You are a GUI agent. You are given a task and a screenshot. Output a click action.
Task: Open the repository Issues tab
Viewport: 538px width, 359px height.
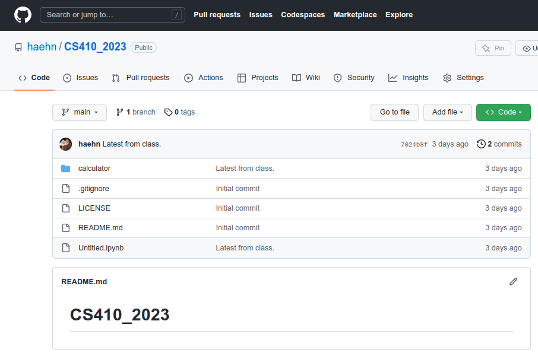point(80,78)
